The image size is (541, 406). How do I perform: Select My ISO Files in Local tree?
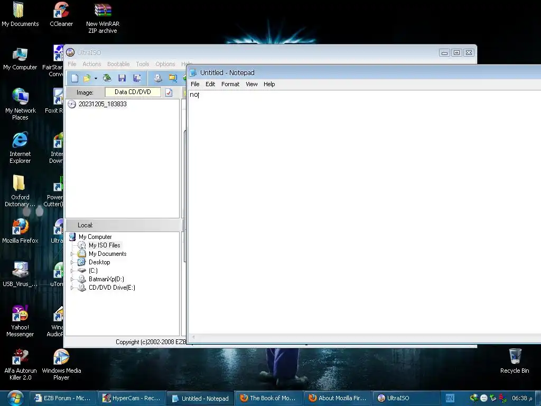(x=104, y=245)
